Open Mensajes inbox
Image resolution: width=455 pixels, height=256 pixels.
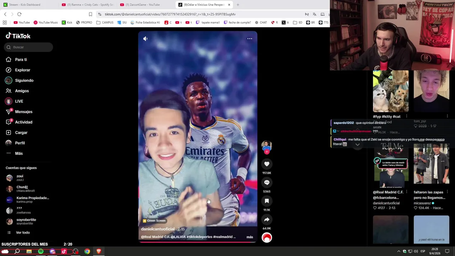(23, 112)
